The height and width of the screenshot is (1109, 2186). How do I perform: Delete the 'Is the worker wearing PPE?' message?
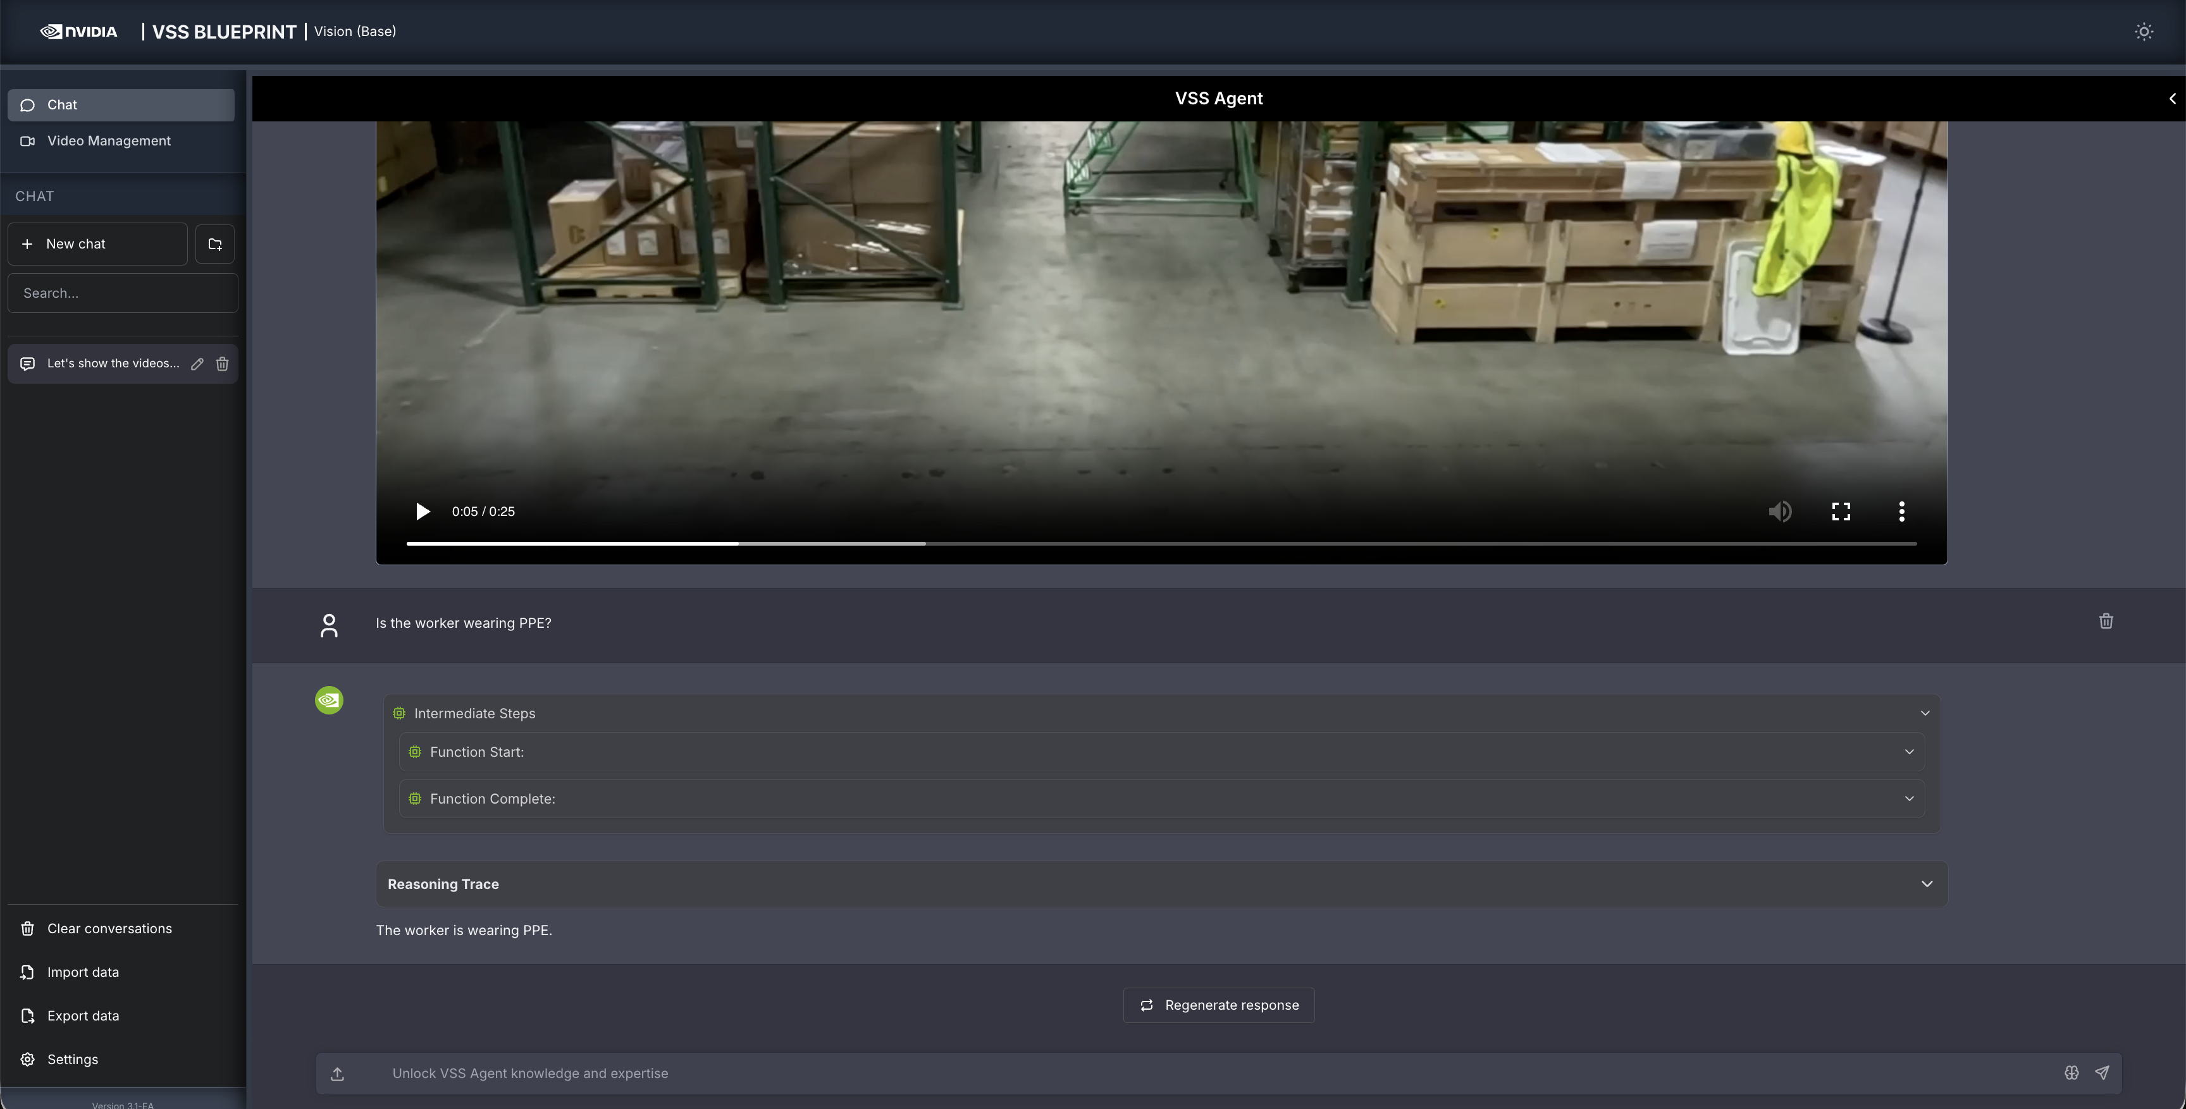point(2106,621)
